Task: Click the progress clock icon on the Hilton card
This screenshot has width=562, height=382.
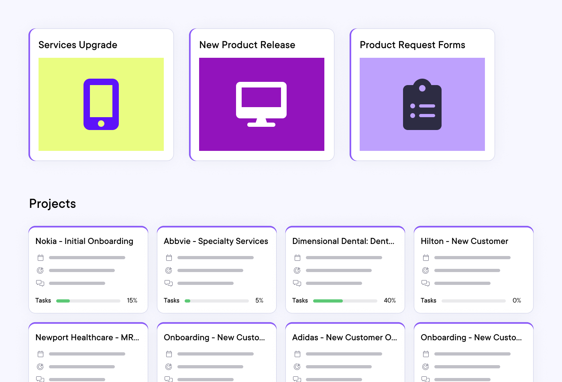Action: tap(426, 270)
